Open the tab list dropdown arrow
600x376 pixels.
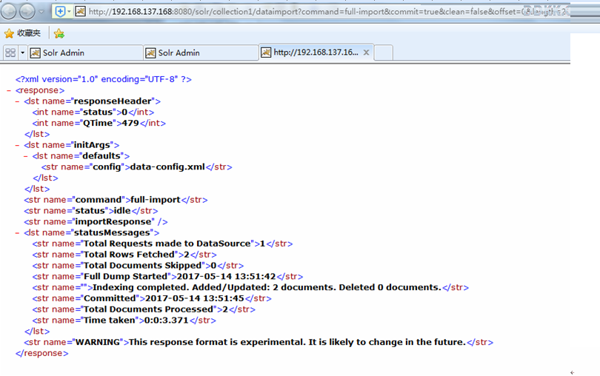point(22,53)
